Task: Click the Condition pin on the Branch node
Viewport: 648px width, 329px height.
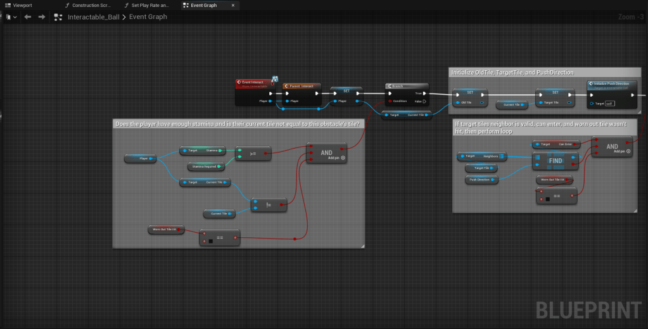Action: 390,101
